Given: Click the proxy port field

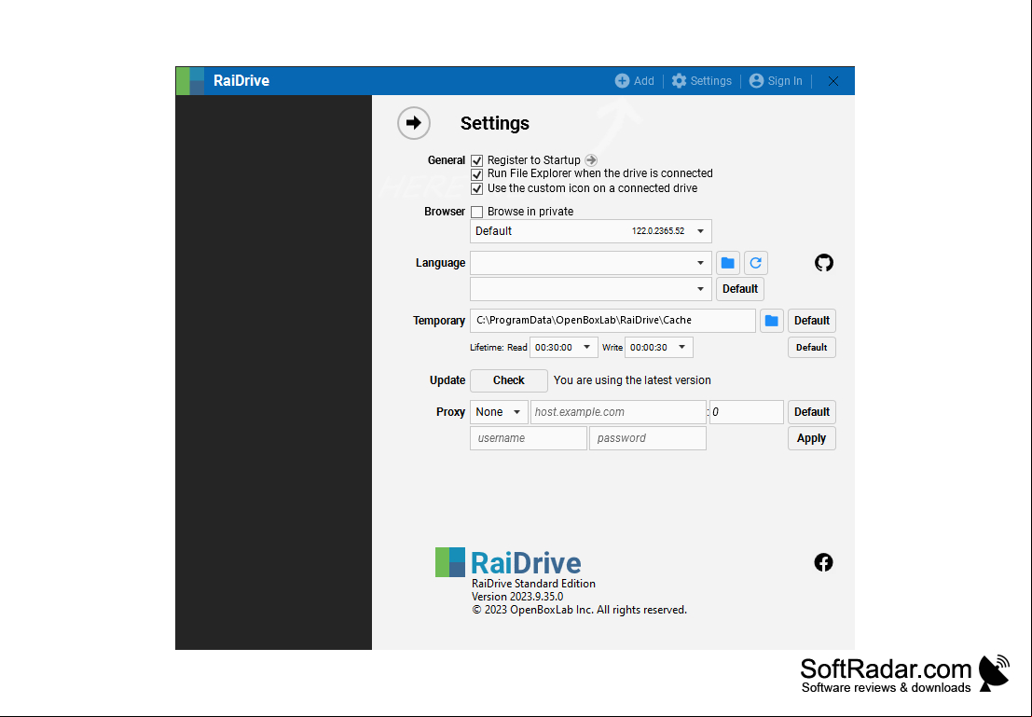Looking at the screenshot, I should click(x=747, y=412).
